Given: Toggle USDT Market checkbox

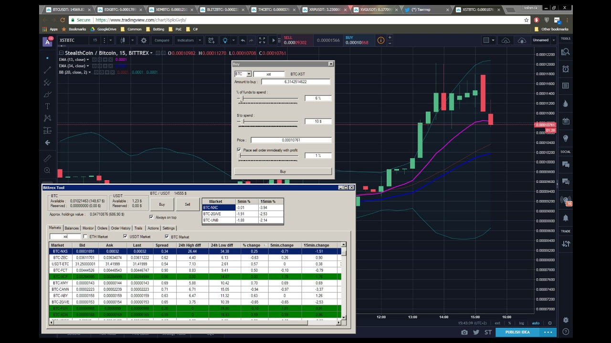Looking at the screenshot, I should pos(126,237).
